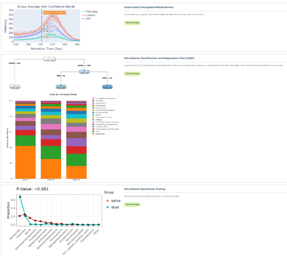The height and width of the screenshot is (256, 287).
Task: Toggle TGF-Beta legend entry in intensity chart
Action: point(90,12)
